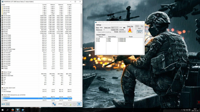Open Windows Start menu
This screenshot has width=200, height=112.
pyautogui.click(x=2, y=110)
